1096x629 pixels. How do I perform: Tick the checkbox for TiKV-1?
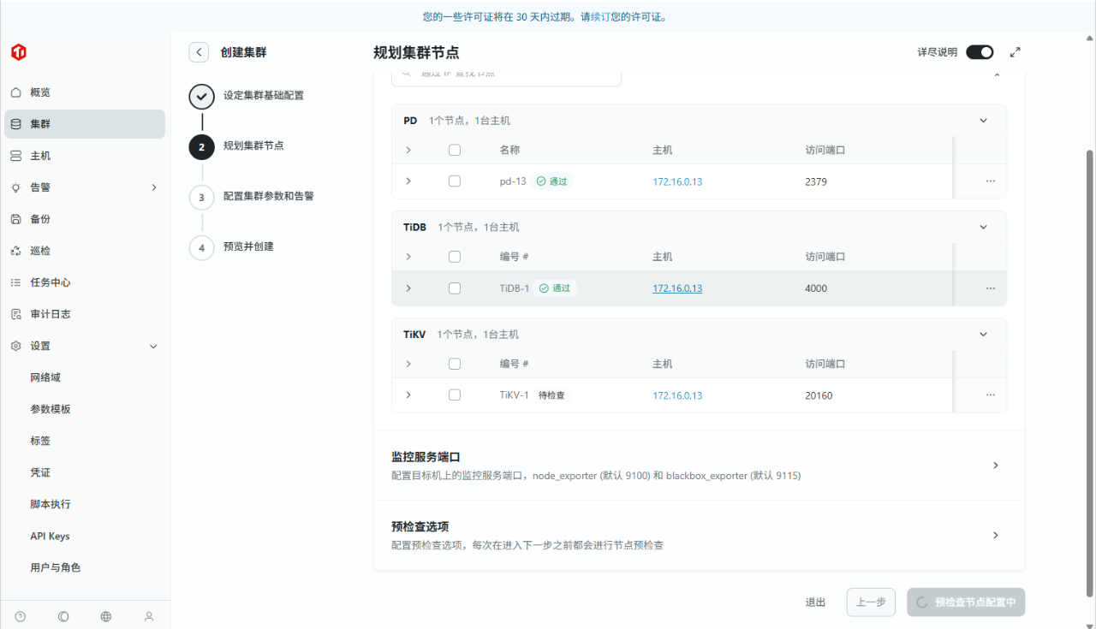click(455, 395)
